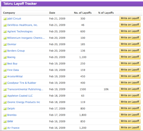
Task: Click Write on Layoff for Transcontinental Publishing
Action: click(x=130, y=89)
